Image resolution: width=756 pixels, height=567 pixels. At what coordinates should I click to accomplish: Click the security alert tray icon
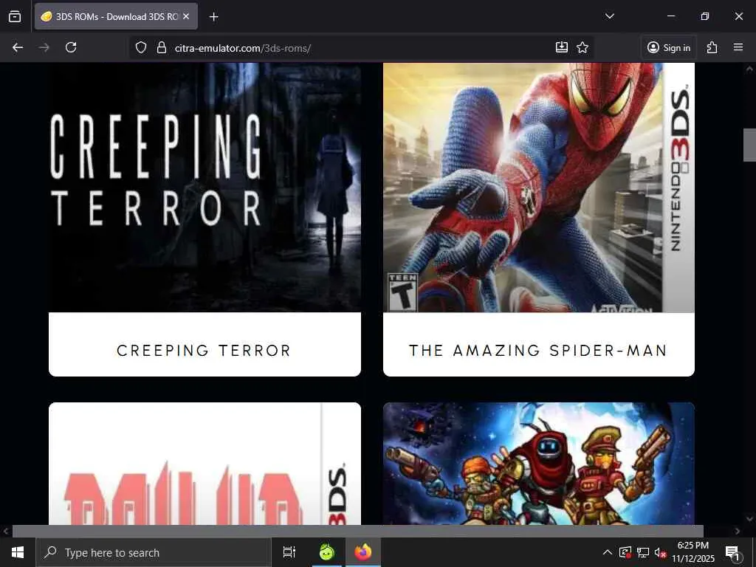[625, 552]
